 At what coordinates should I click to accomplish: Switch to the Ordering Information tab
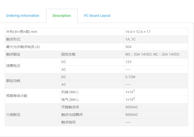[23, 16]
